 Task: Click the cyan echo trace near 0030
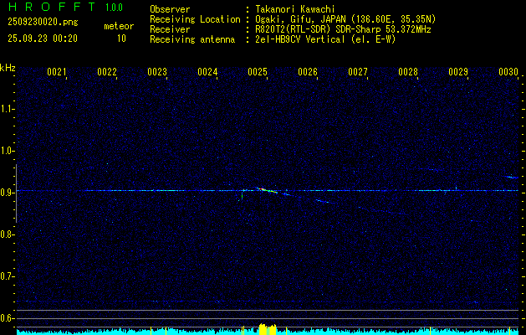pos(512,177)
